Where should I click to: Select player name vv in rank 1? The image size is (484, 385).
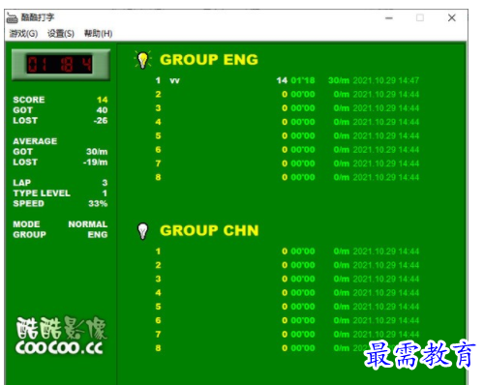tap(174, 80)
